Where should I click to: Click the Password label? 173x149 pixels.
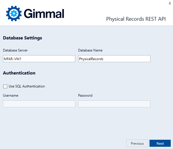pos(85,95)
